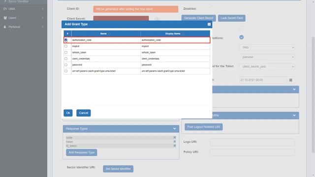Toggle the authorization_code grant type checkbox

click(x=66, y=40)
